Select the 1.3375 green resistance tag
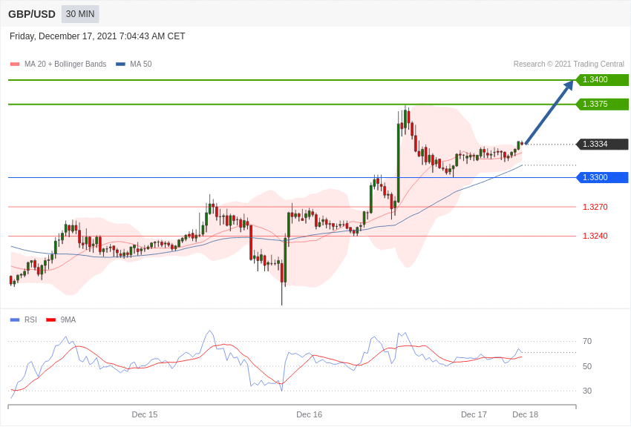The width and height of the screenshot is (631, 427). [x=602, y=104]
